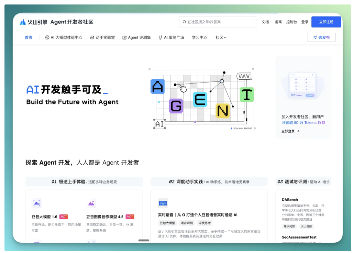Click the arrow next to 立即登录

(x=298, y=131)
